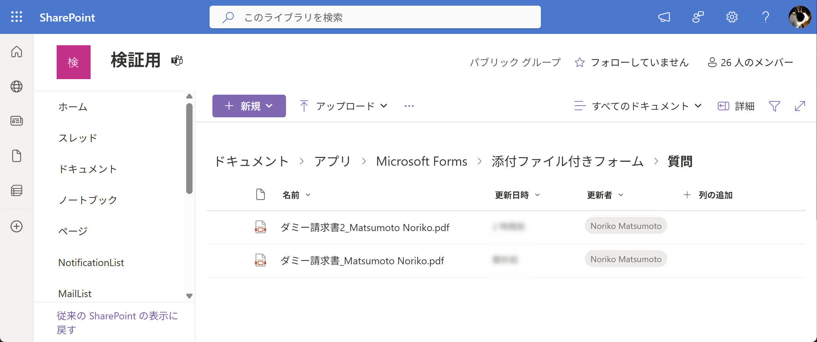Viewport: 817px width, 342px height.
Task: Open the アップロード dropdown menu
Action: pyautogui.click(x=344, y=106)
